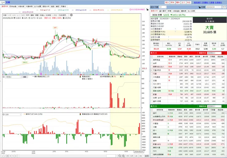Switch to the 主力地圖 tab

point(37,6)
